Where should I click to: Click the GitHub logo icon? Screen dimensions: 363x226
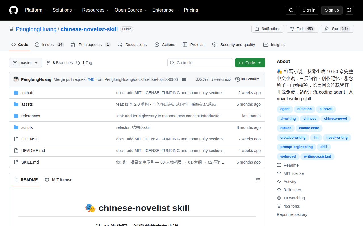point(14,10)
